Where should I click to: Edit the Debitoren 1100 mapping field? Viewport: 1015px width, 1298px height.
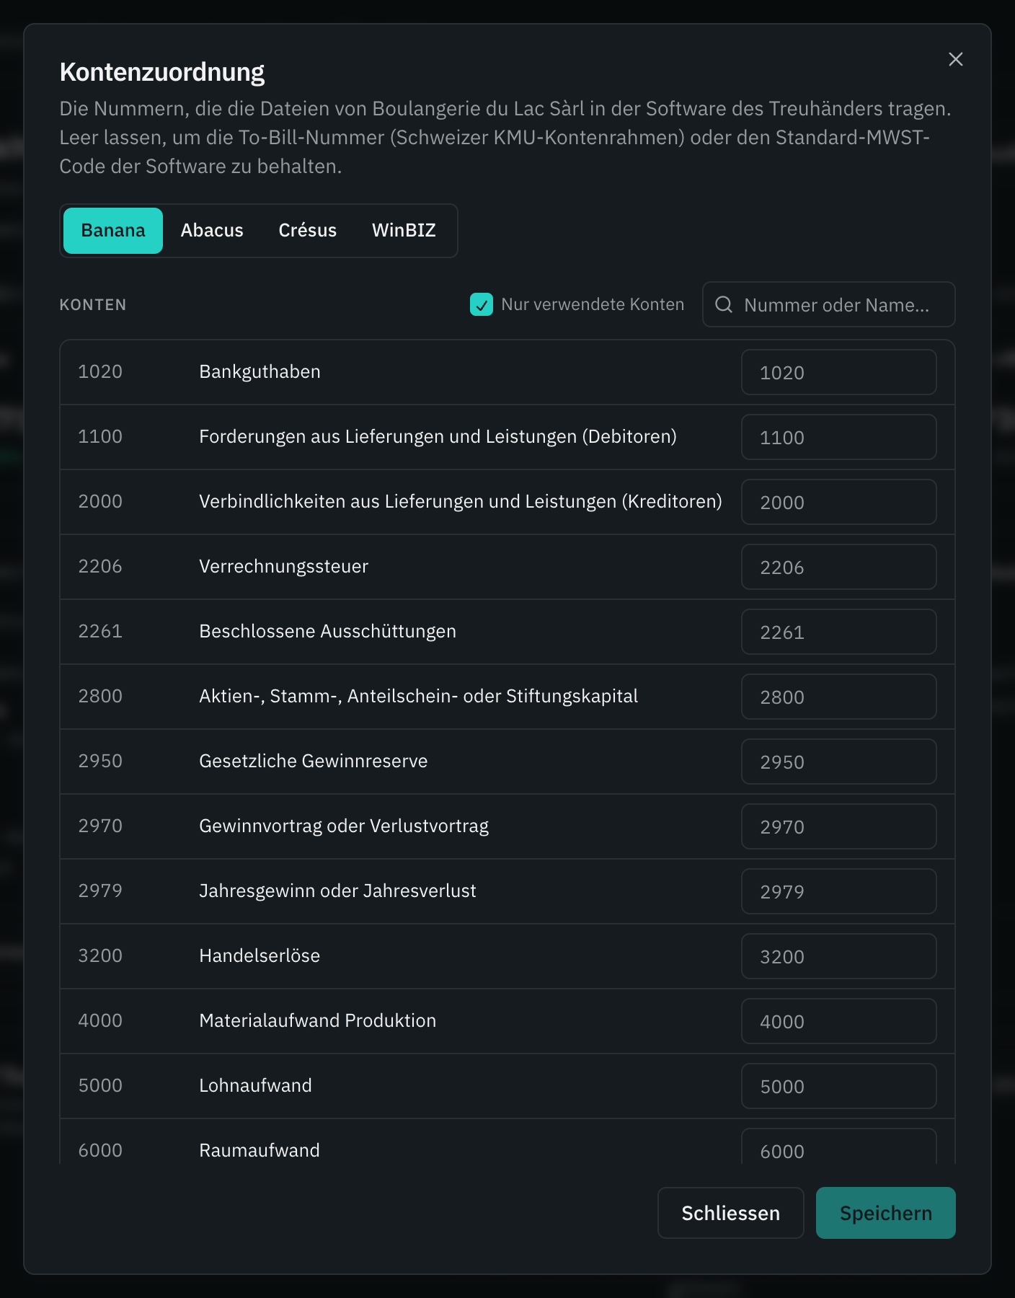(839, 437)
